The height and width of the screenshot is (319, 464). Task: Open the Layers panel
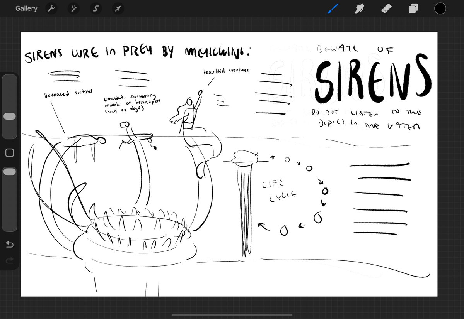(413, 8)
